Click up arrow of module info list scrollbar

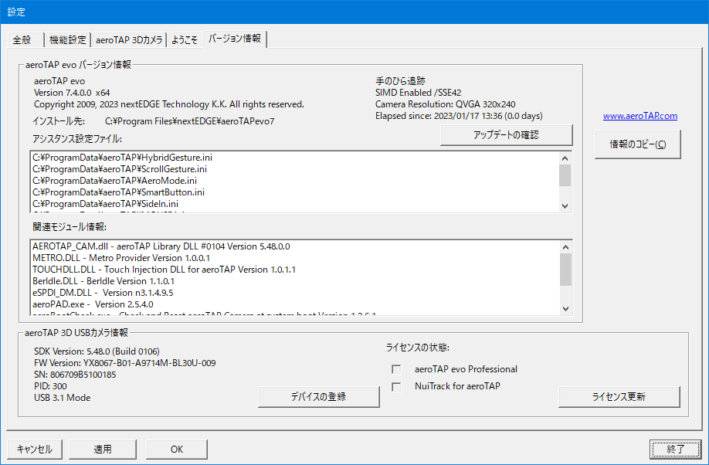pos(565,247)
